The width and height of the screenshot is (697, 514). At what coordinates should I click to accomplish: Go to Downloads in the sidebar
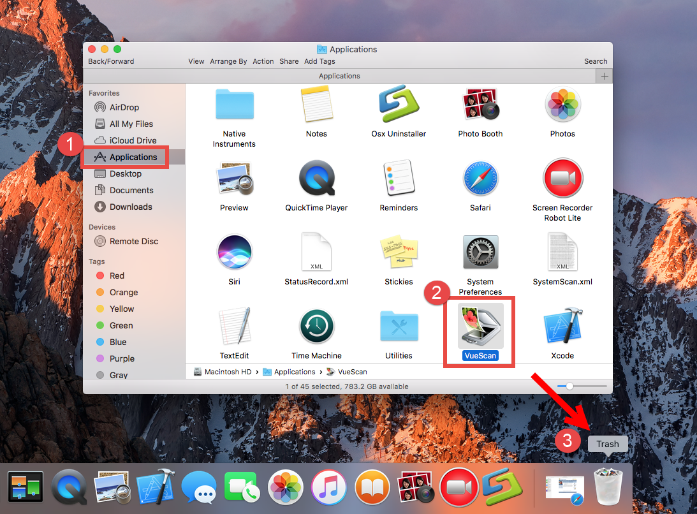131,207
